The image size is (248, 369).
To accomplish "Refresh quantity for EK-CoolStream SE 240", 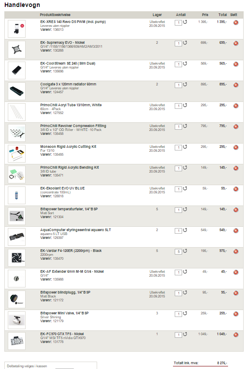I will pyautogui.click(x=185, y=64).
